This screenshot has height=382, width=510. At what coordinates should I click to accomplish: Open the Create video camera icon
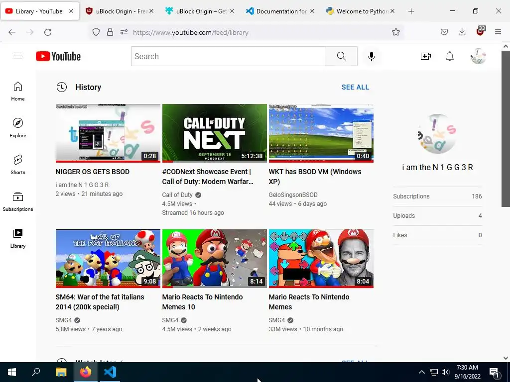coord(425,56)
